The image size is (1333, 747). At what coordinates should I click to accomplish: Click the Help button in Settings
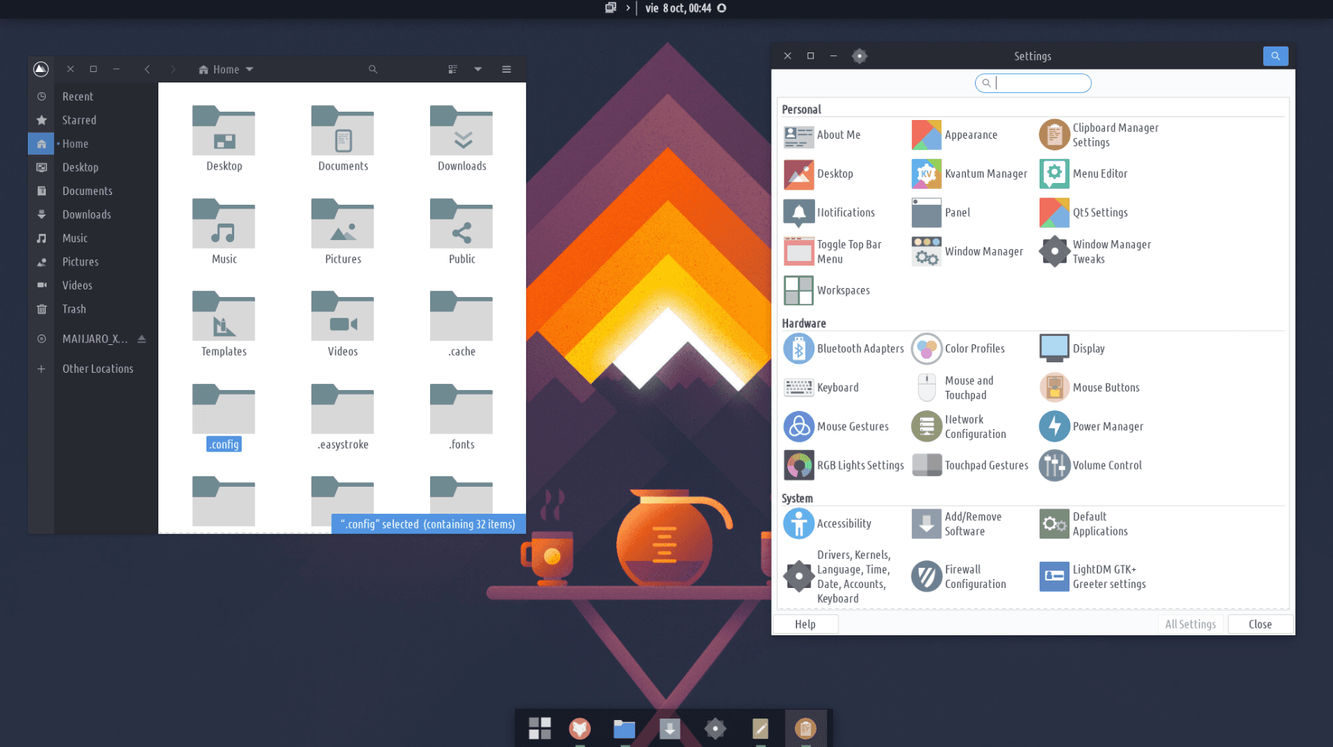point(805,624)
